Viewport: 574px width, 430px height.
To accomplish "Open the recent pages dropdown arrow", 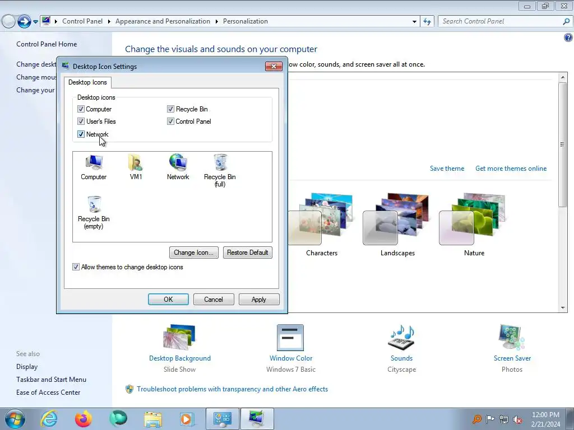I will [x=35, y=22].
